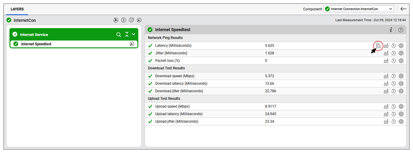413x153 pixels.
Task: Open the Component dropdown
Action: click(359, 9)
